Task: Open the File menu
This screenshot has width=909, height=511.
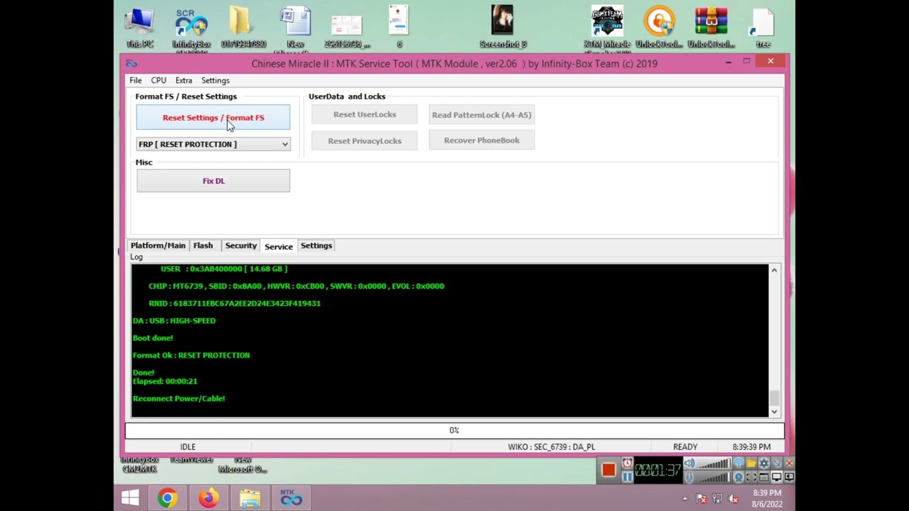Action: coord(135,80)
